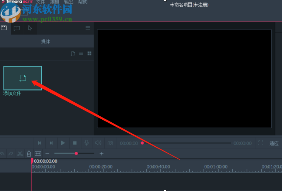Click timeline ruler at 00:00:20.00

coord(101,167)
